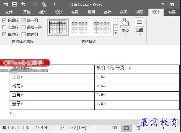This screenshot has height=133, width=181.
Task: Click language 中文(中国) in status bar
Action: (x=78, y=128)
